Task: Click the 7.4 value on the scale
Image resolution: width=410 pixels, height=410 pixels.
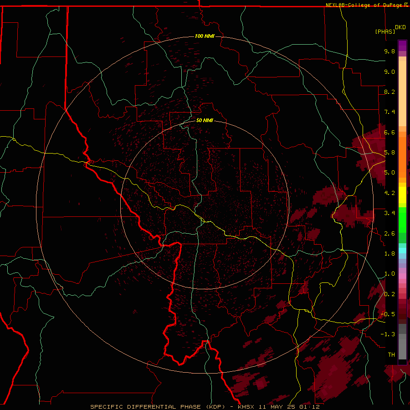Action: [x=389, y=112]
